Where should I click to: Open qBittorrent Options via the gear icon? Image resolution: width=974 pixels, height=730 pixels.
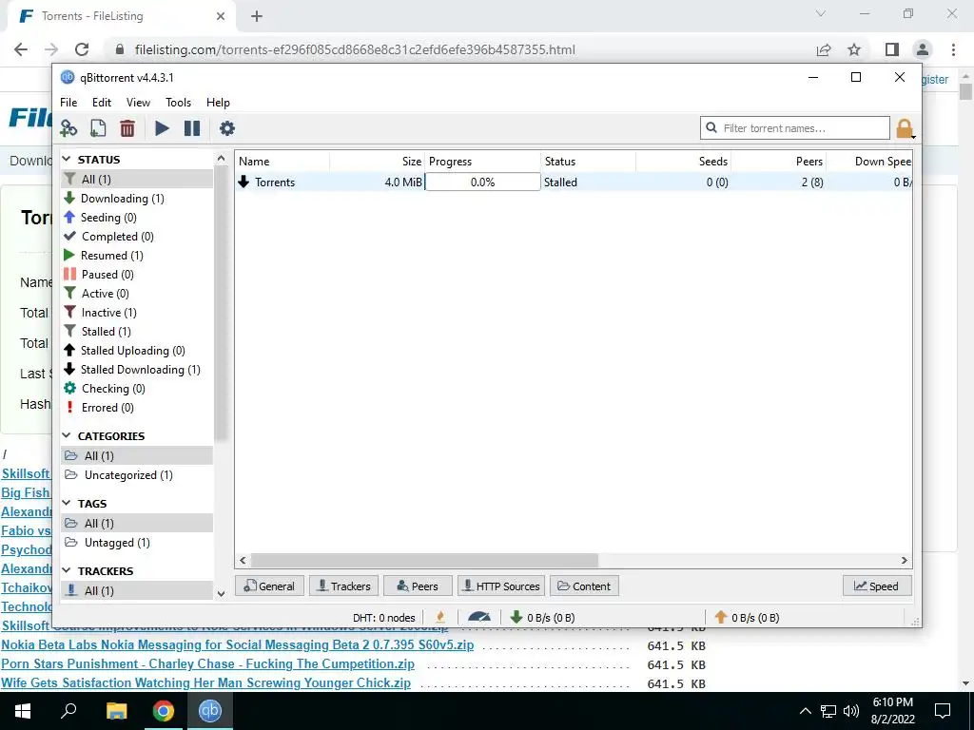click(227, 128)
